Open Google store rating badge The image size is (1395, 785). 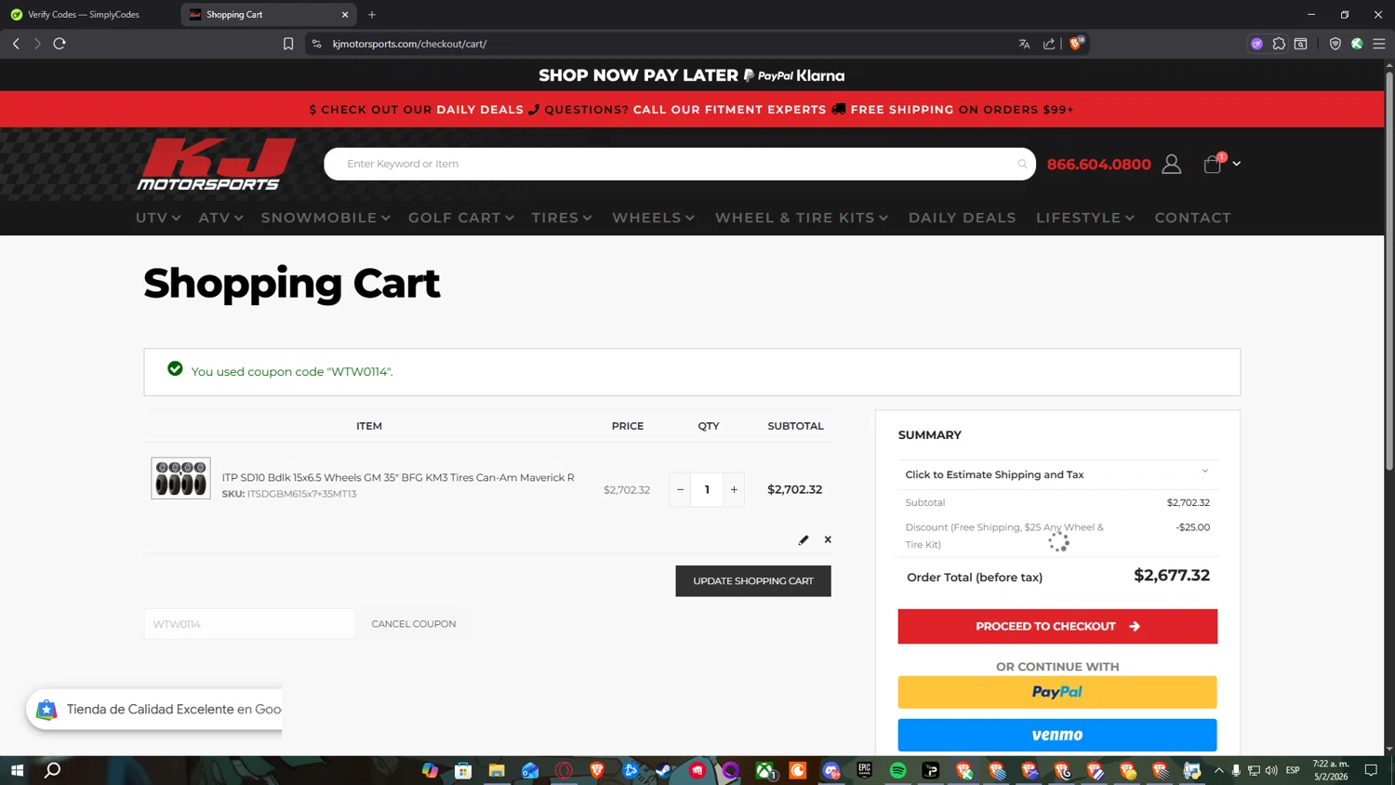[x=154, y=710]
